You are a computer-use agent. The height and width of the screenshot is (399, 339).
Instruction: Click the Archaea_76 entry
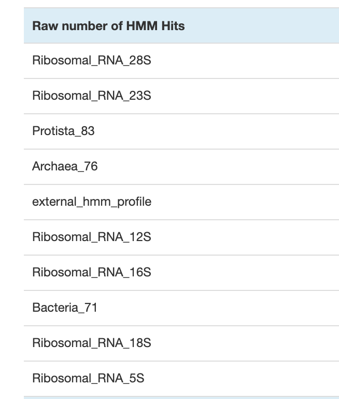(65, 167)
